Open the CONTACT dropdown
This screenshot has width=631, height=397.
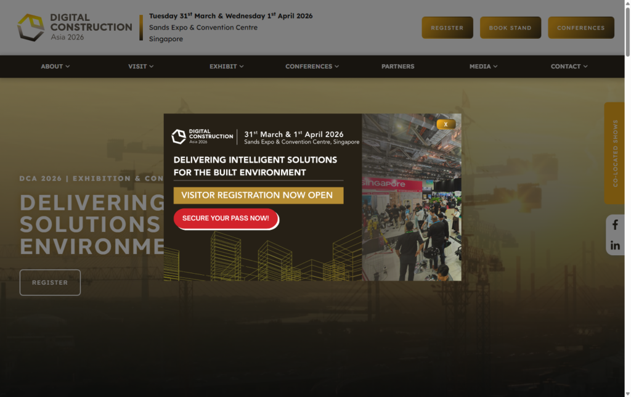568,66
